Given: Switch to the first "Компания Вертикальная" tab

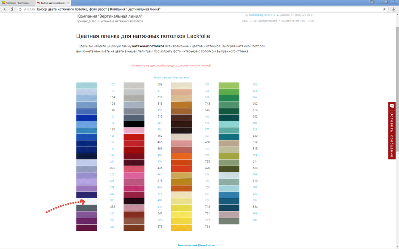Looking at the screenshot, I should pos(17,3).
